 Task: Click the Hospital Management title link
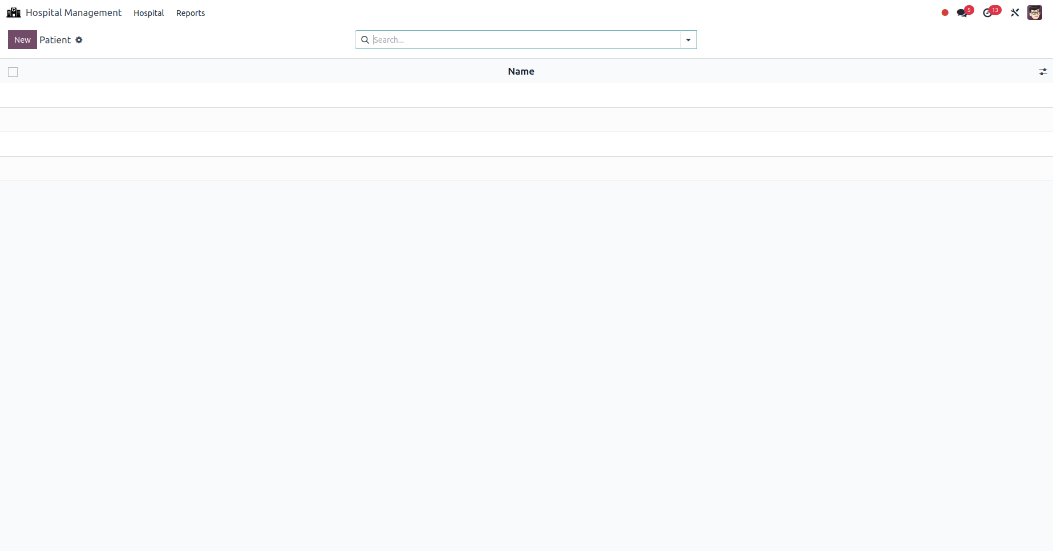[74, 13]
